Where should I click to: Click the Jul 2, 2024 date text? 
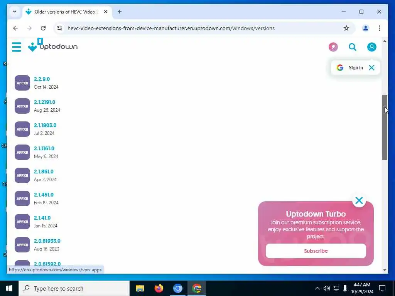44,133
